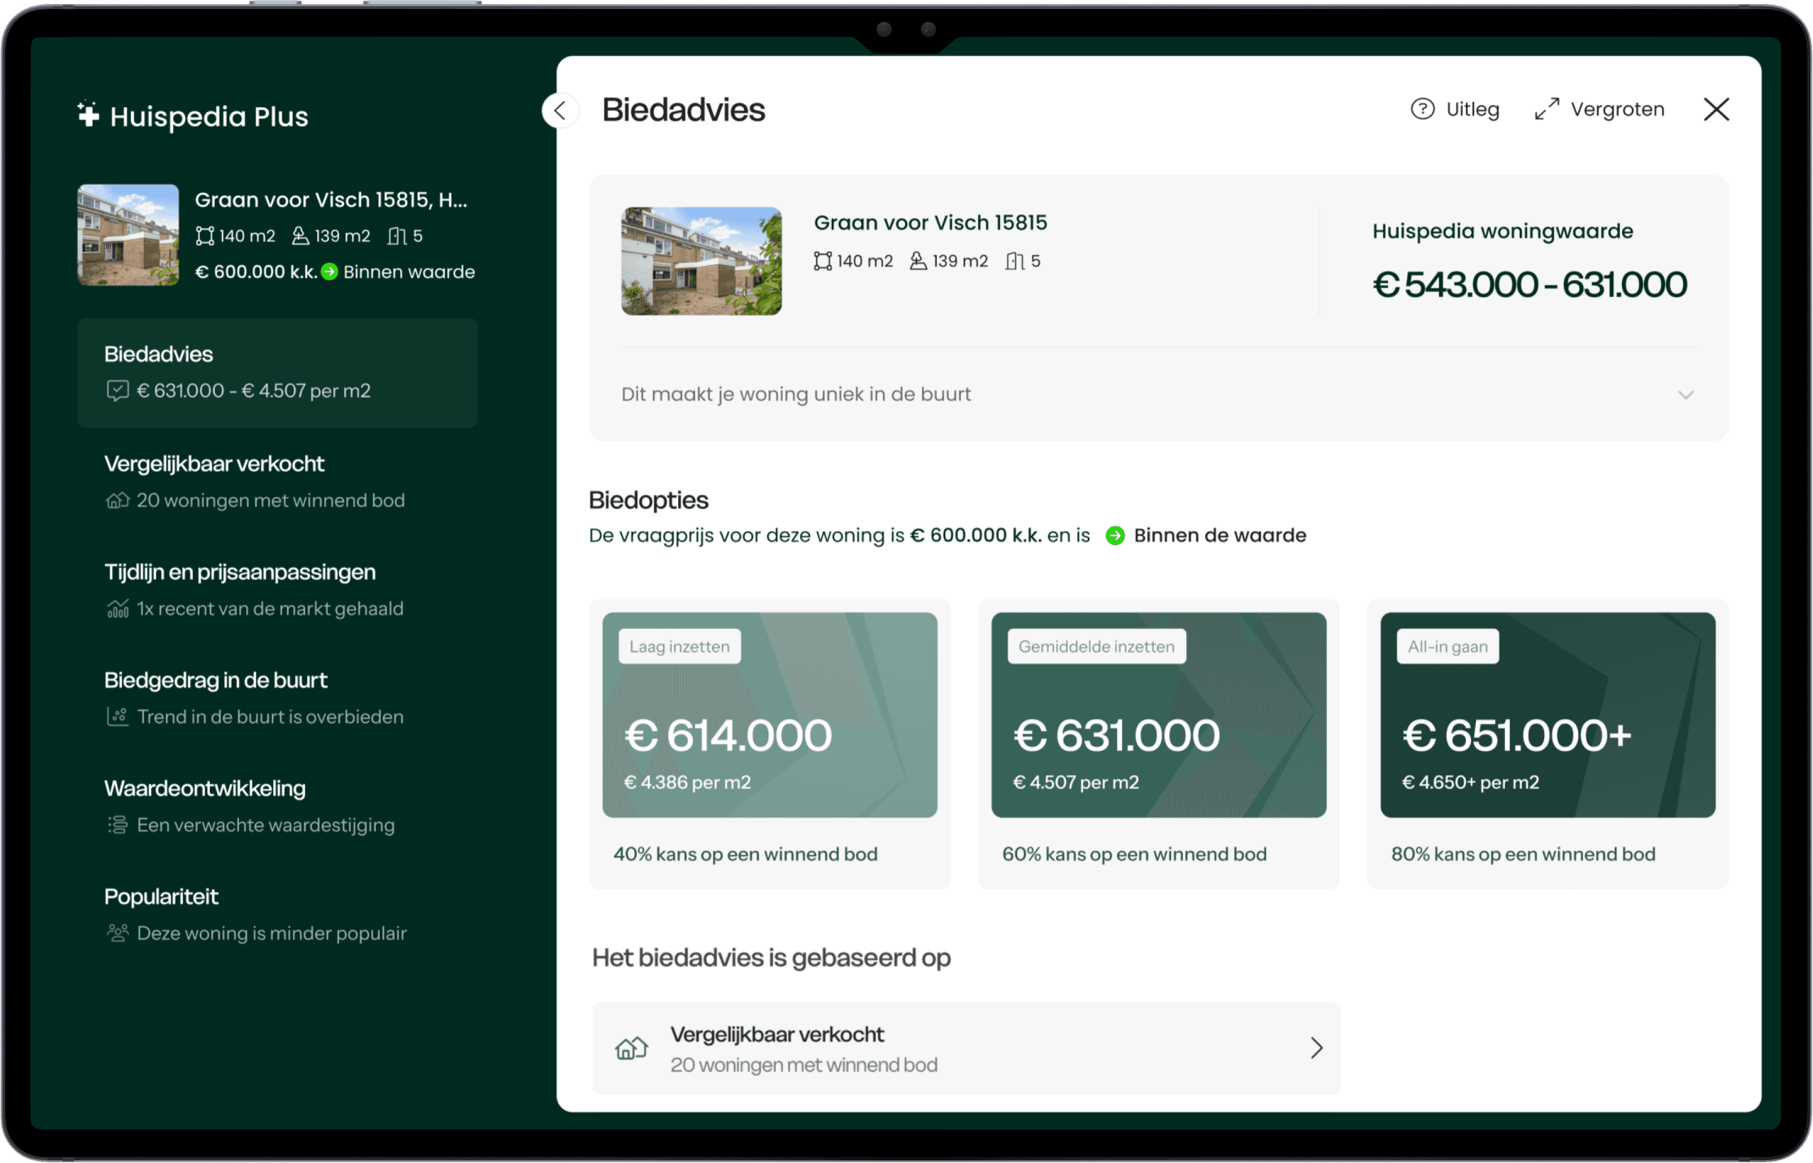
Task: Click the Huispedia Plus logo icon
Action: coord(88,115)
